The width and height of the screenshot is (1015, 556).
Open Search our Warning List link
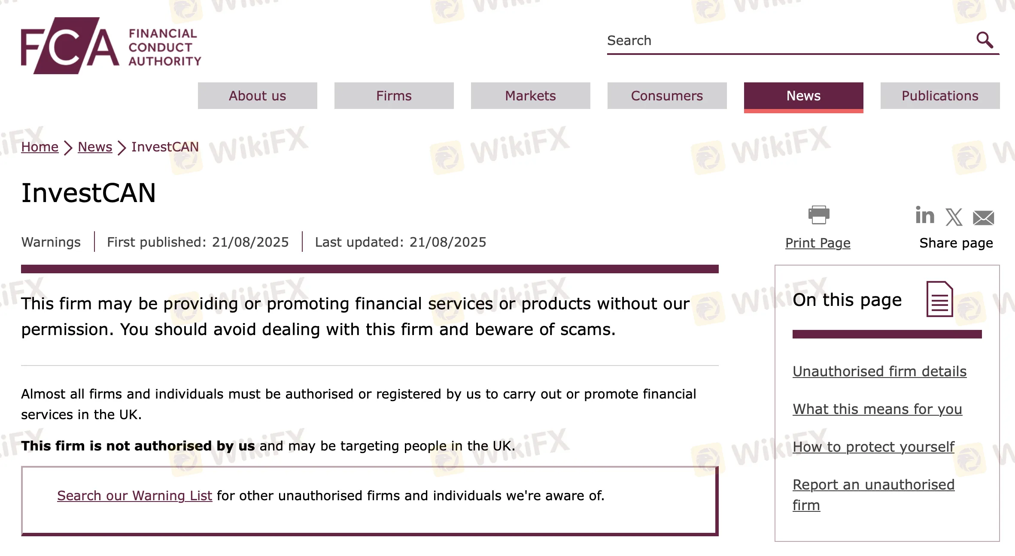point(134,496)
